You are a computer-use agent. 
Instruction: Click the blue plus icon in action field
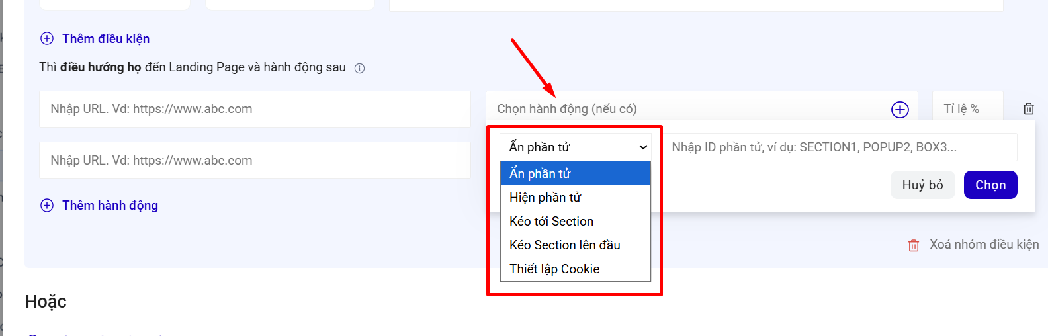click(x=900, y=110)
